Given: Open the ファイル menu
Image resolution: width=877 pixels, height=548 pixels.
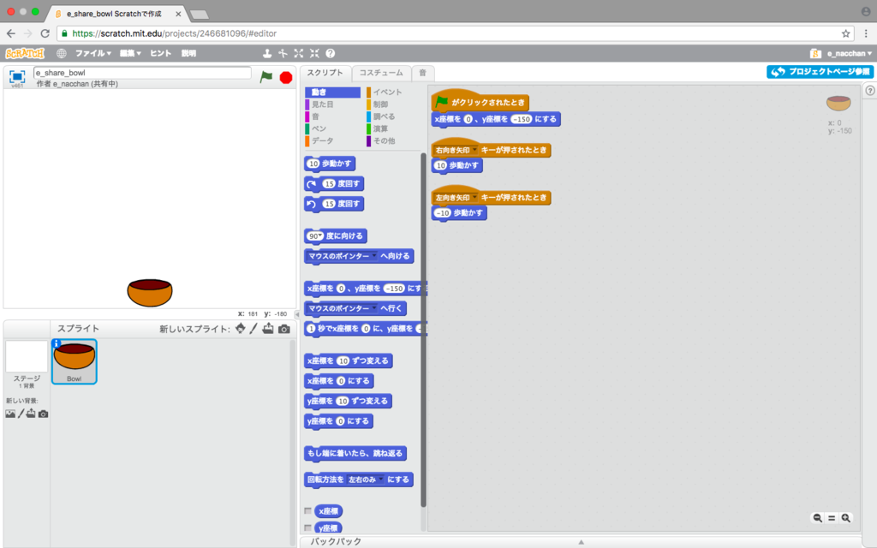Looking at the screenshot, I should pyautogui.click(x=92, y=53).
